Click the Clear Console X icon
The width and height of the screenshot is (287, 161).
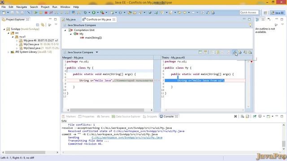235,116
